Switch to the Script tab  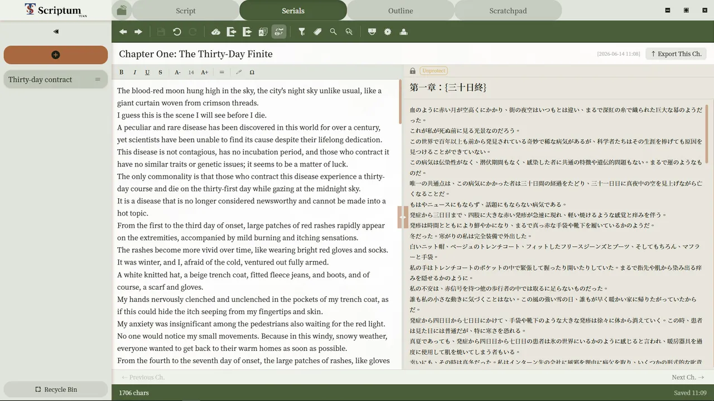point(186,11)
